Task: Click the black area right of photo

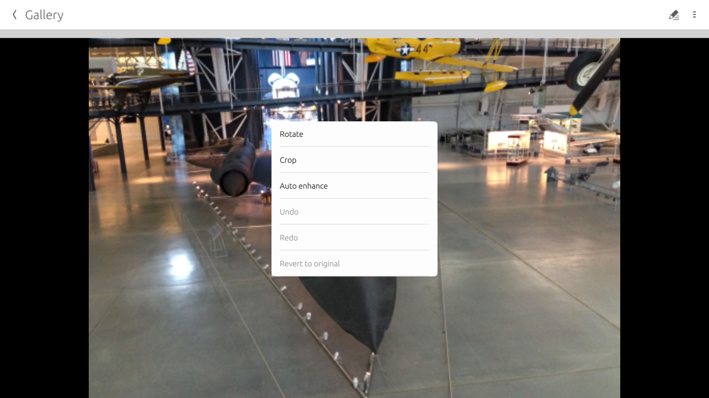Action: pyautogui.click(x=664, y=218)
